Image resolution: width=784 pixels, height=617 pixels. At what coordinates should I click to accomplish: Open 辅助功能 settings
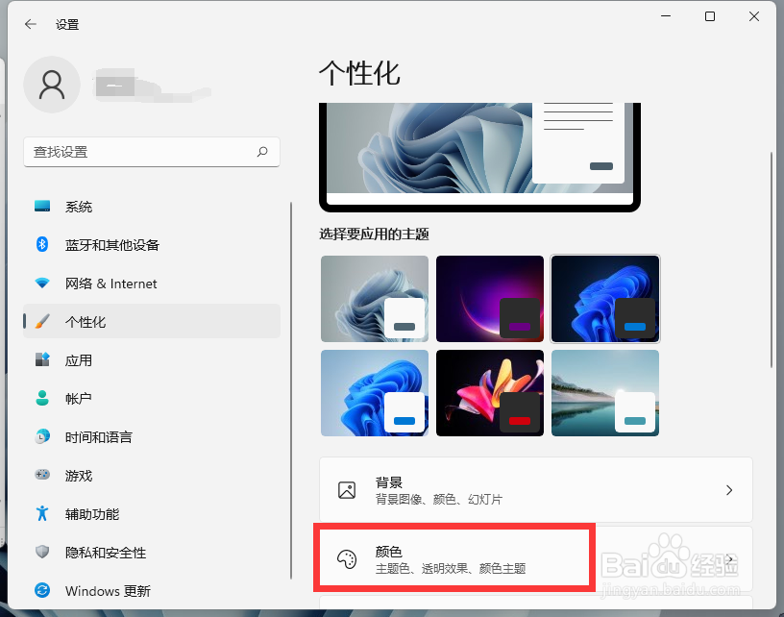[x=152, y=513]
